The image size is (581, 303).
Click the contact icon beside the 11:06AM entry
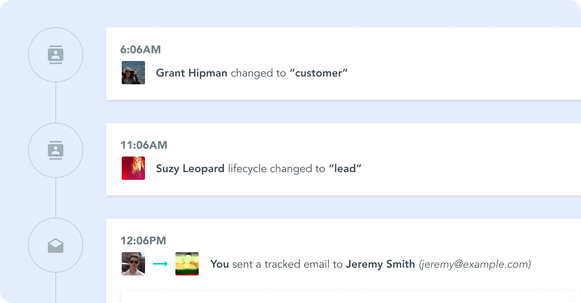tap(56, 150)
